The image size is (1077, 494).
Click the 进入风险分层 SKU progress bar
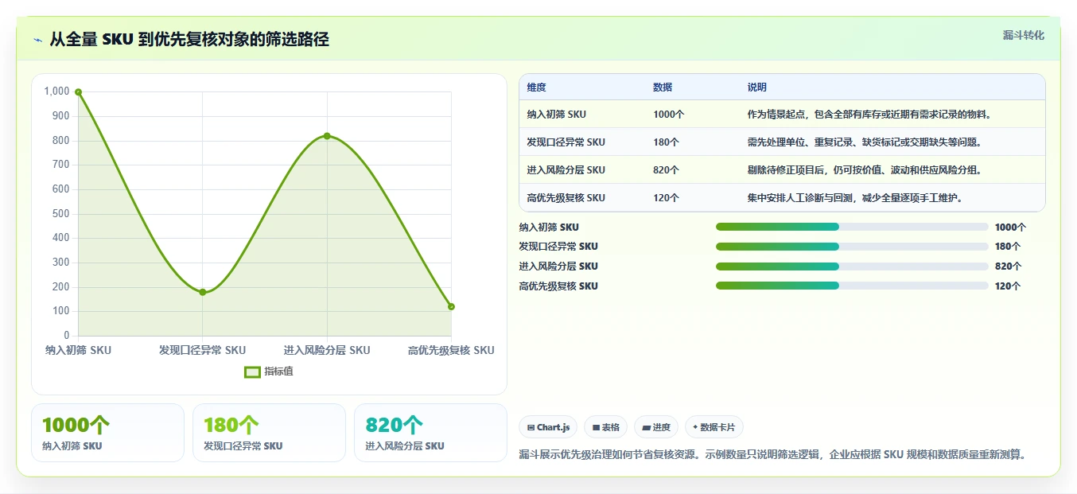[x=852, y=266]
